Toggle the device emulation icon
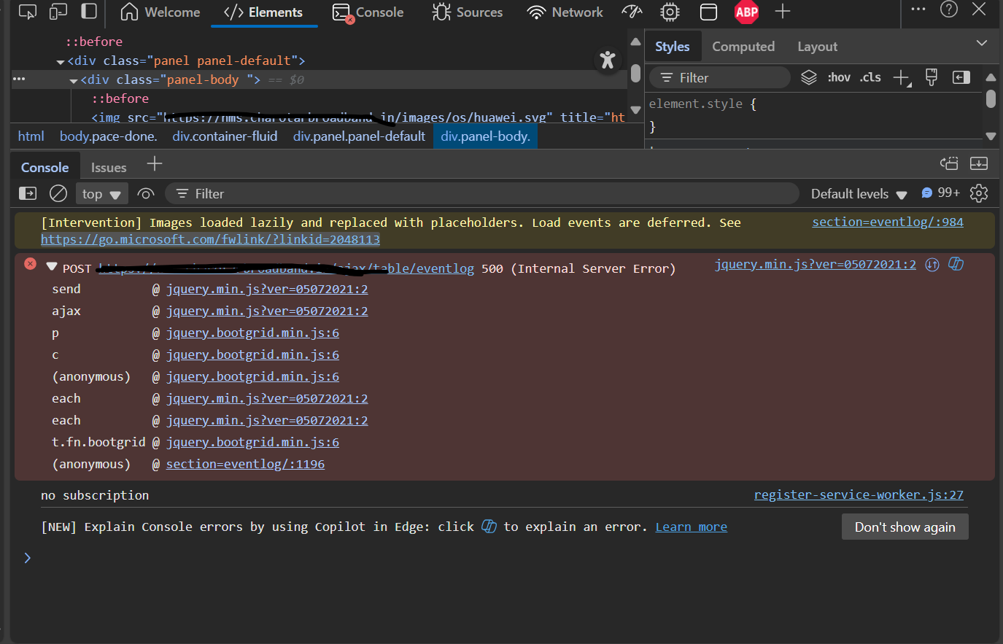This screenshot has height=644, width=1003. coord(57,12)
